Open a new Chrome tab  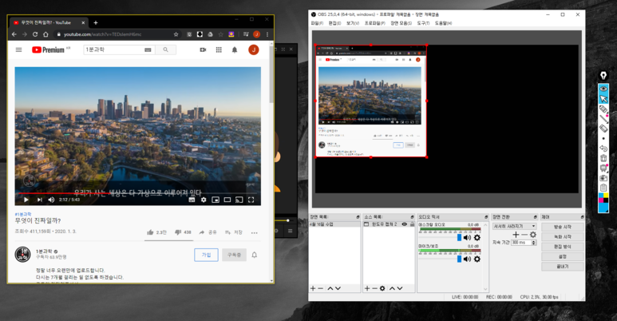point(96,23)
